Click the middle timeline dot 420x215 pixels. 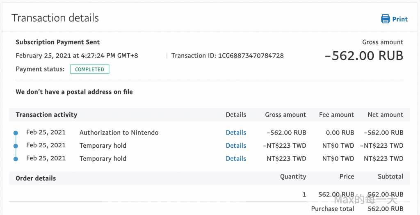point(16,146)
